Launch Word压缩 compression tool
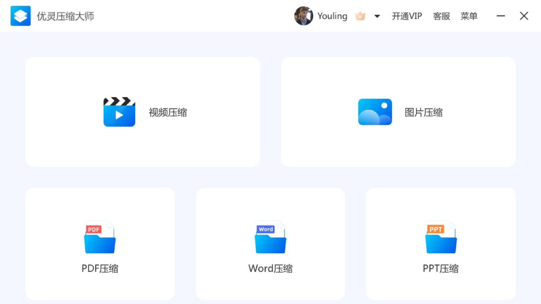Screen dimensions: 541x304 (x=270, y=244)
